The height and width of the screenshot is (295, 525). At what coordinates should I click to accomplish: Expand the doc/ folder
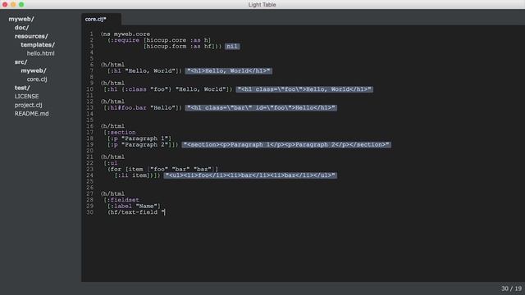[x=21, y=27]
